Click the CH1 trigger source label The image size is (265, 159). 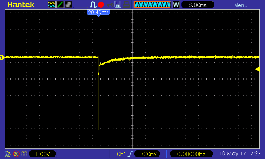[x=121, y=154]
